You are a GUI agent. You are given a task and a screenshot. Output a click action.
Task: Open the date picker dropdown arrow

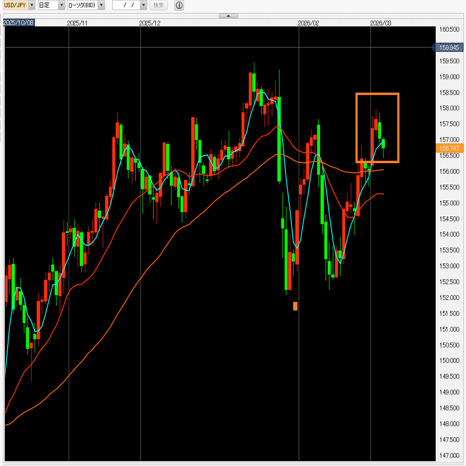[143, 5]
